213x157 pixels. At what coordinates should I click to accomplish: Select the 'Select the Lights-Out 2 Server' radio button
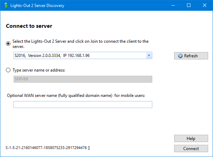tap(8, 43)
